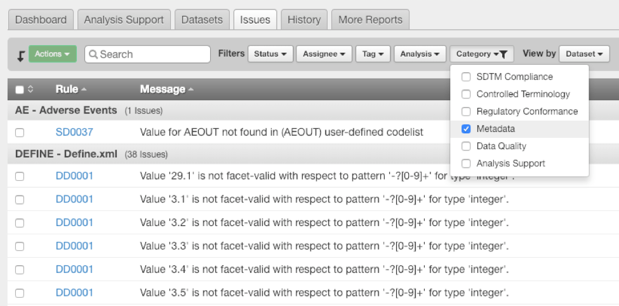Collapse the Category filter dropdown
Viewport: 619px width, 306px height.
[x=481, y=54]
